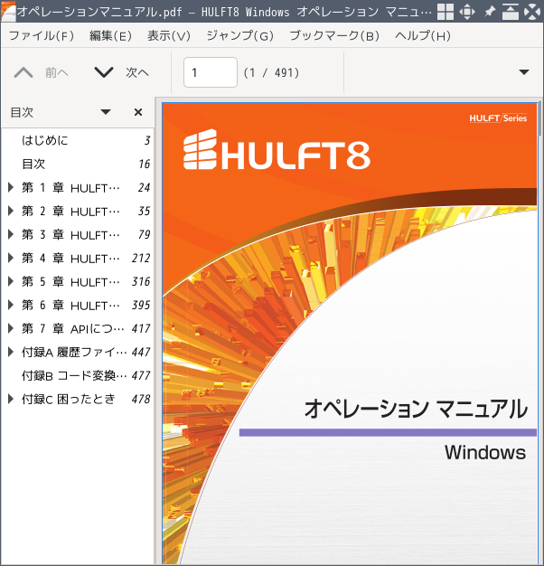Expand the 第 3 章 HULFT tree entry

point(11,234)
